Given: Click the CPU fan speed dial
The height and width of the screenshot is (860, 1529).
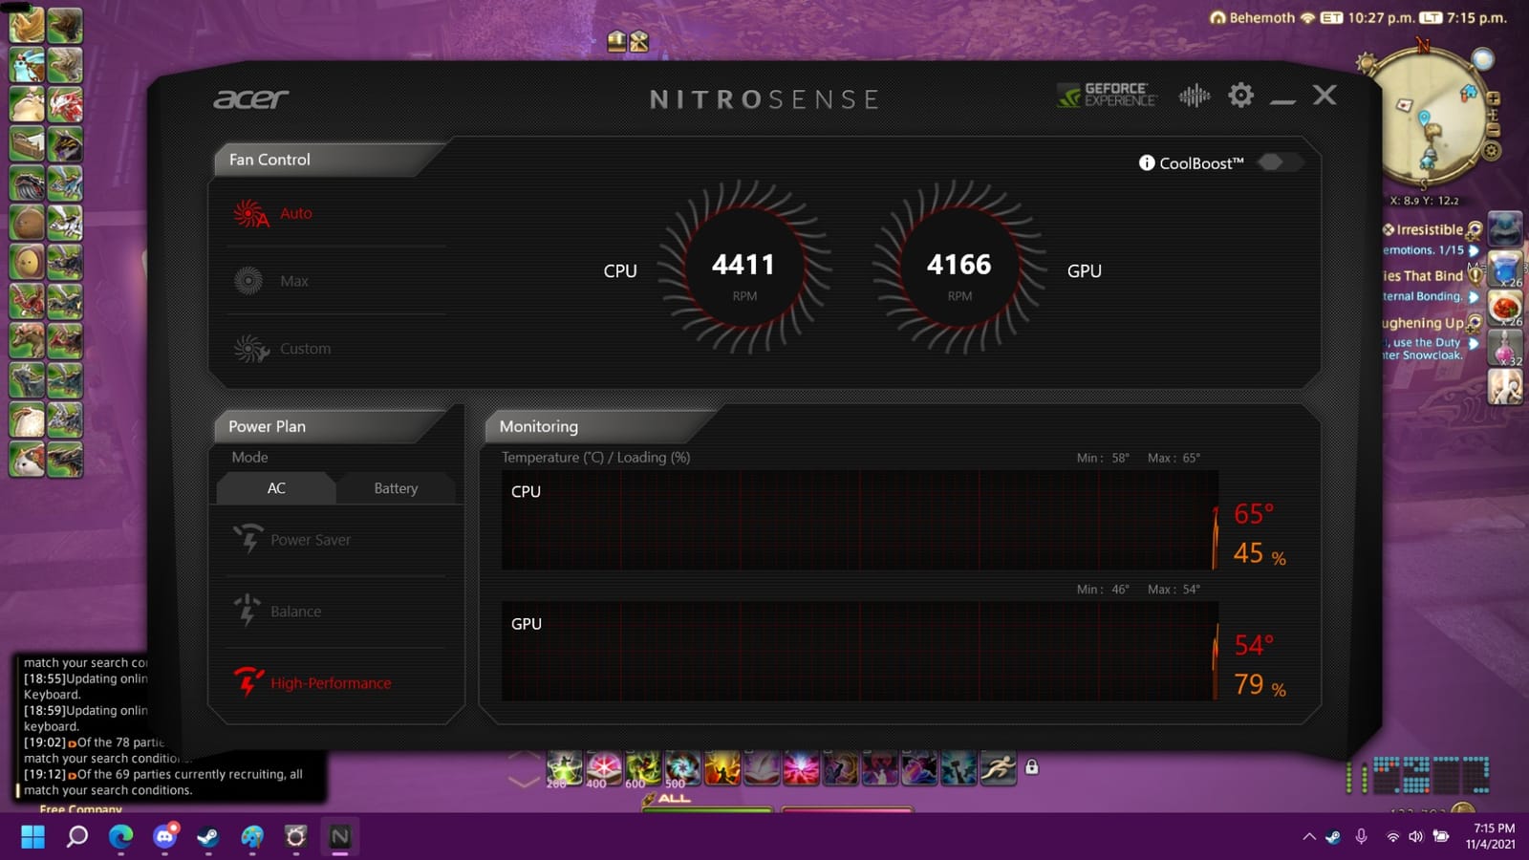Looking at the screenshot, I should tap(744, 269).
